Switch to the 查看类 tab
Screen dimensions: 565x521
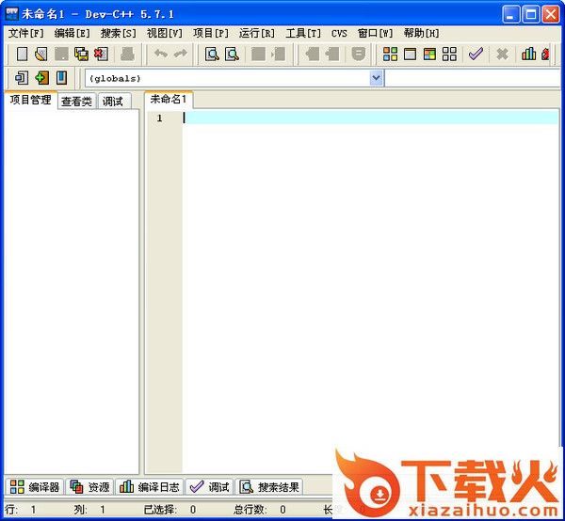coord(77,102)
